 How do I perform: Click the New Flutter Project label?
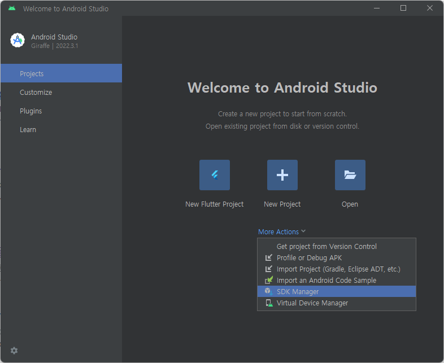[x=214, y=204]
